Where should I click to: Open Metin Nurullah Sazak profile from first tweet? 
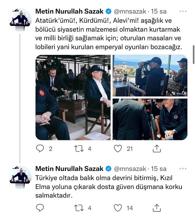pos(69,11)
